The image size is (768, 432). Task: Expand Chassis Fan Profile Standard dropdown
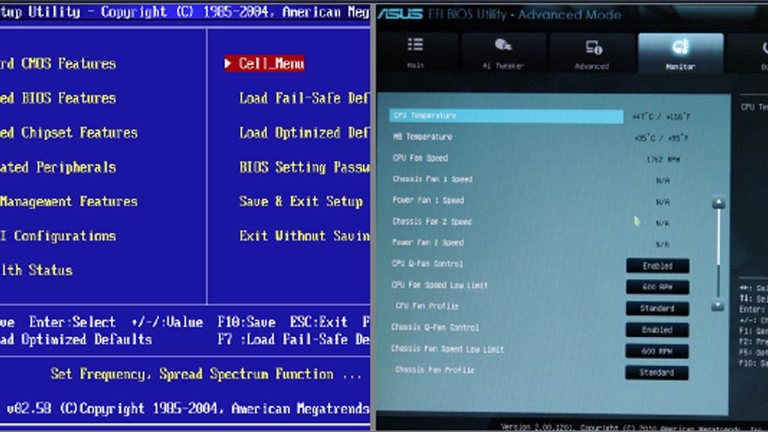657,372
